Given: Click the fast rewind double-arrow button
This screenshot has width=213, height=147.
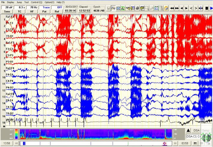Looking at the screenshot, I should tap(172, 8).
